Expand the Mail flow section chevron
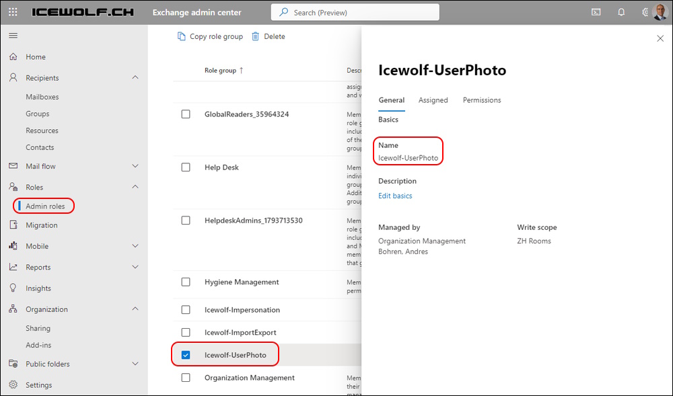The width and height of the screenshot is (673, 396). pyautogui.click(x=135, y=166)
